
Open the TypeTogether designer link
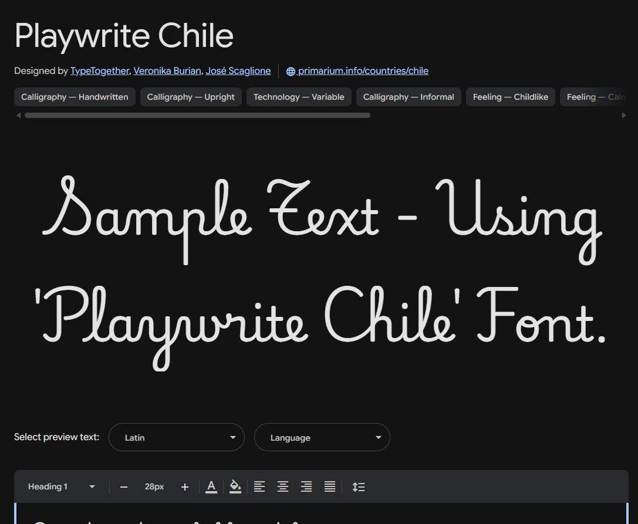(x=100, y=71)
